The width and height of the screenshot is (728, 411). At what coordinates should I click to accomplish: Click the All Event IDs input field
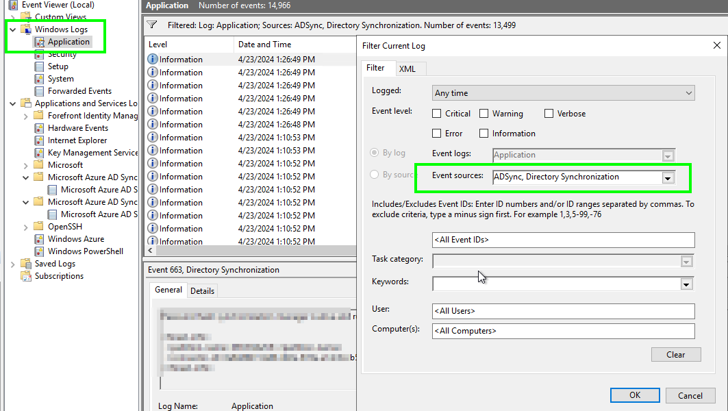point(563,240)
